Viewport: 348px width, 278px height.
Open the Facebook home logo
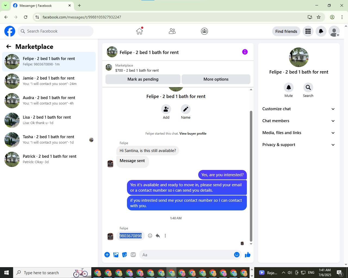pyautogui.click(x=10, y=31)
